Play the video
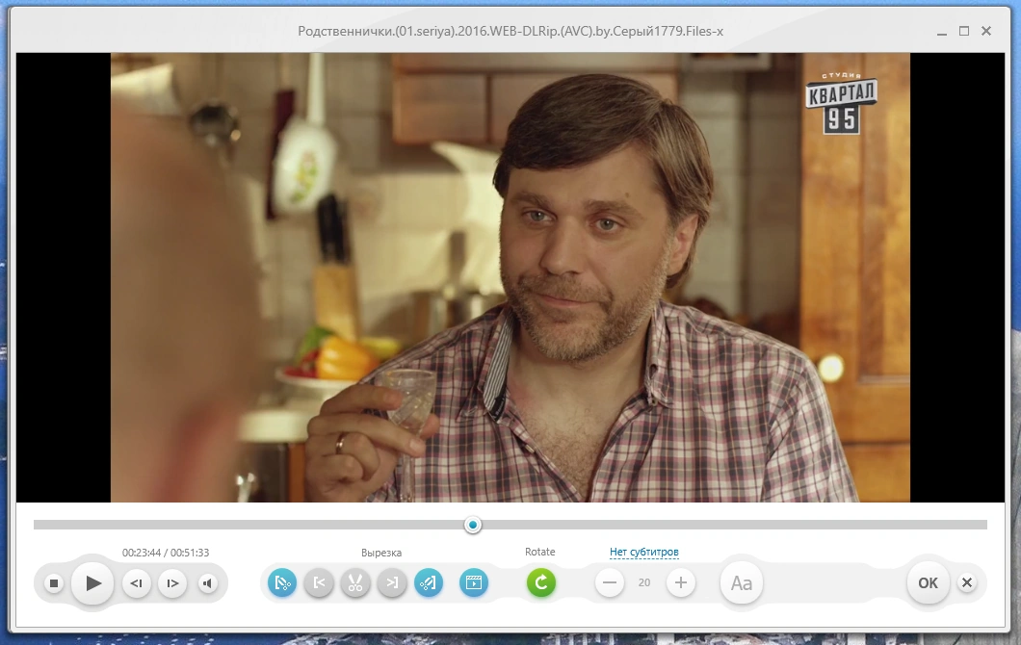This screenshot has height=645, width=1021. (92, 583)
